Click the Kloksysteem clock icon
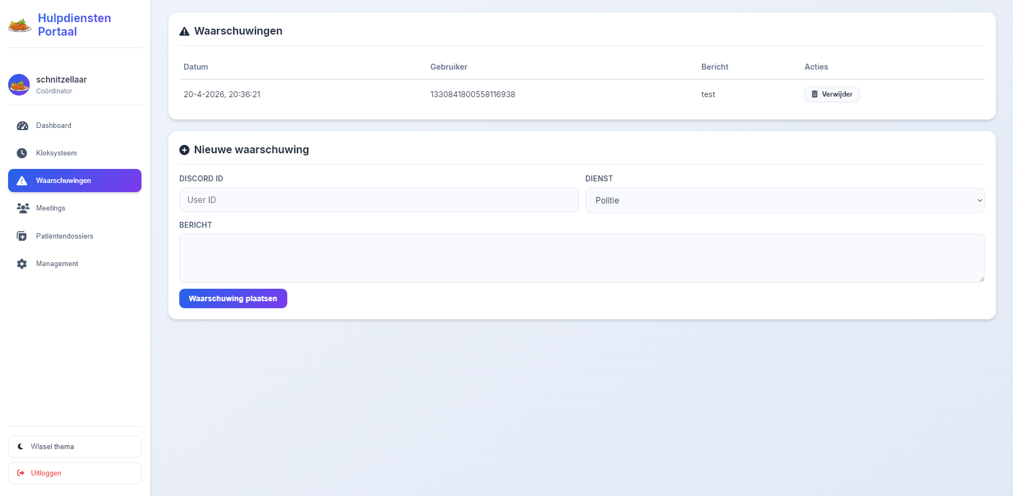Viewport: 1013px width, 496px height. tap(22, 153)
